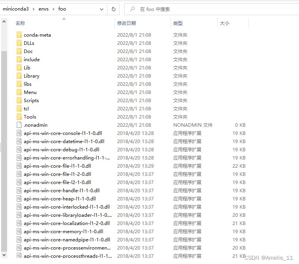Expand the chevron after miniconda3

33,9
